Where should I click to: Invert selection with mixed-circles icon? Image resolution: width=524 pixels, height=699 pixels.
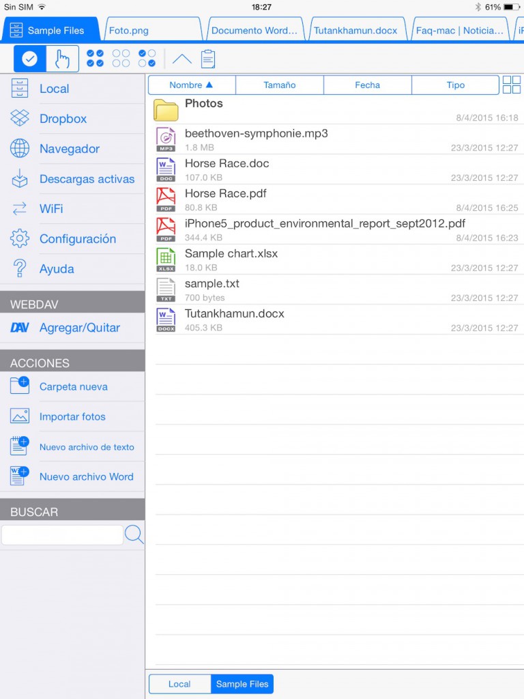point(147,59)
